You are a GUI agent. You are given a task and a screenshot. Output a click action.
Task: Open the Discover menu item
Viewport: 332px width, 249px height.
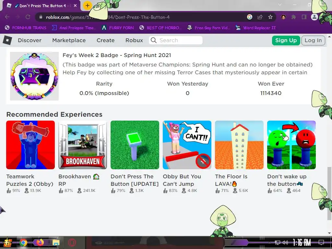pos(30,40)
